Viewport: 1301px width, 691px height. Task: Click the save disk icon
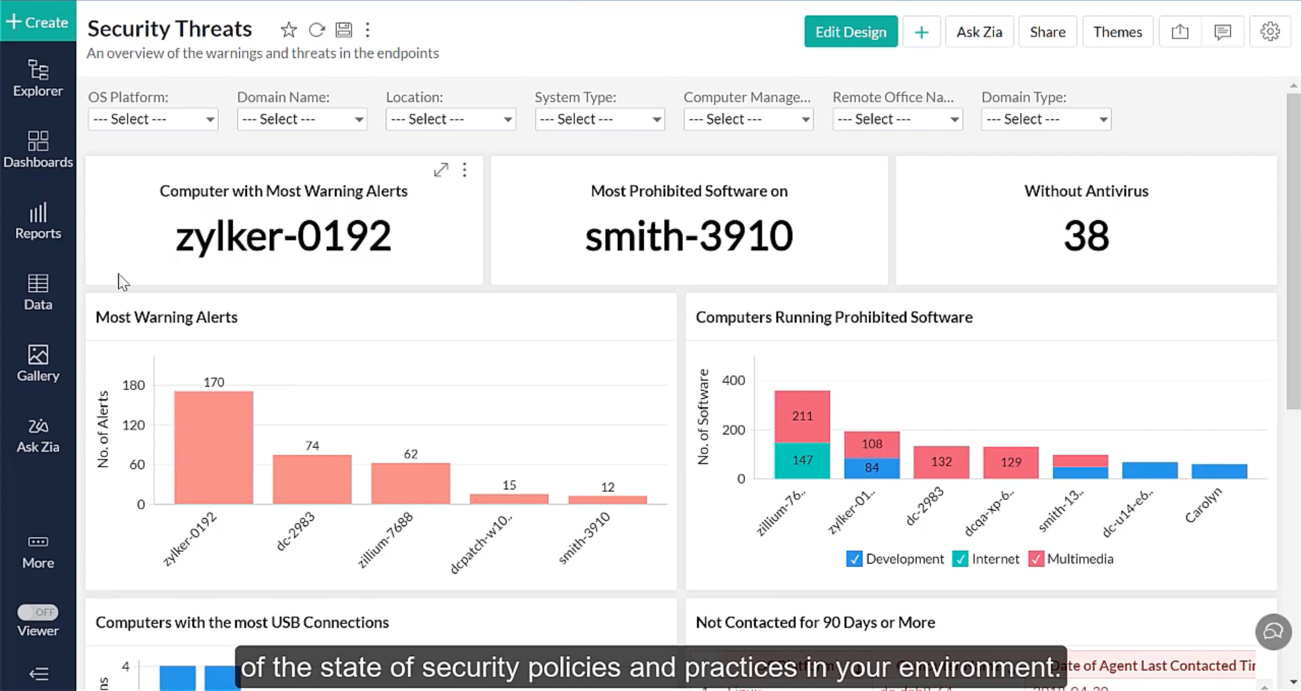[x=343, y=30]
